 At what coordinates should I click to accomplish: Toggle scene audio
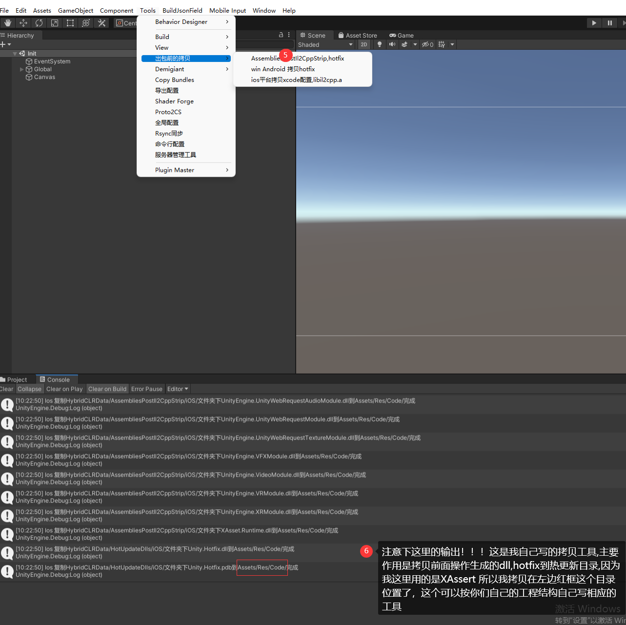click(x=392, y=44)
